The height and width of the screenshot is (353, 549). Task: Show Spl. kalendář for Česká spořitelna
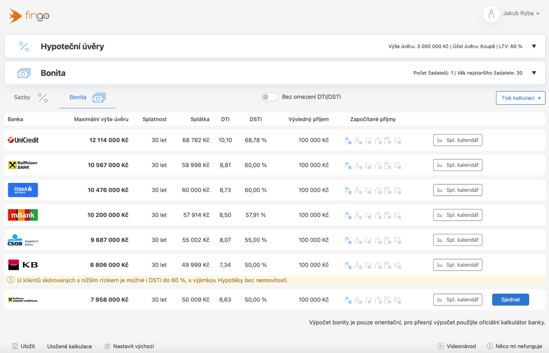pyautogui.click(x=457, y=190)
